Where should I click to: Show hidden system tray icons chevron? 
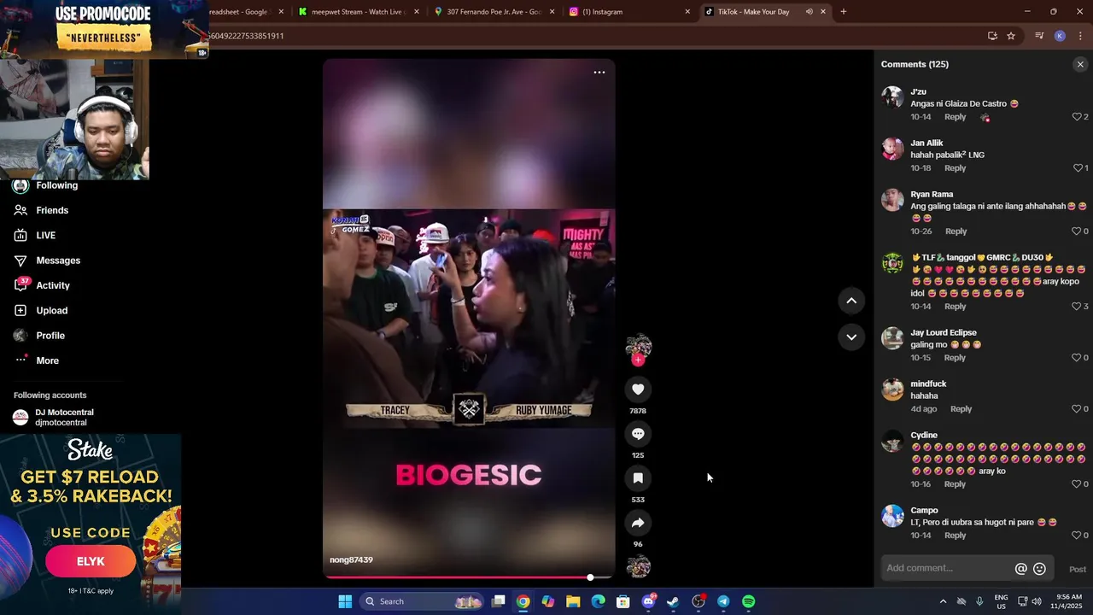point(943,601)
